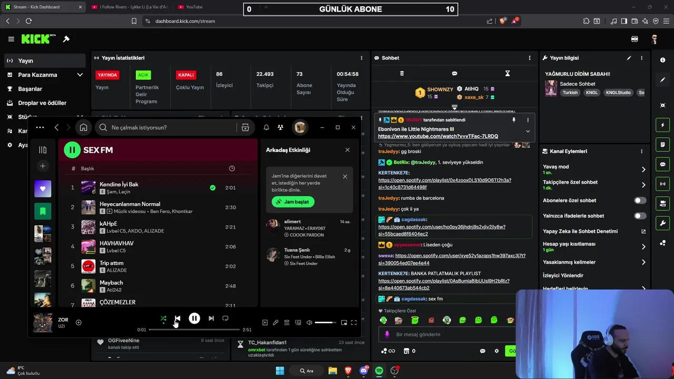Skip to next track in Spotify
This screenshot has height=379, width=674.
211,318
